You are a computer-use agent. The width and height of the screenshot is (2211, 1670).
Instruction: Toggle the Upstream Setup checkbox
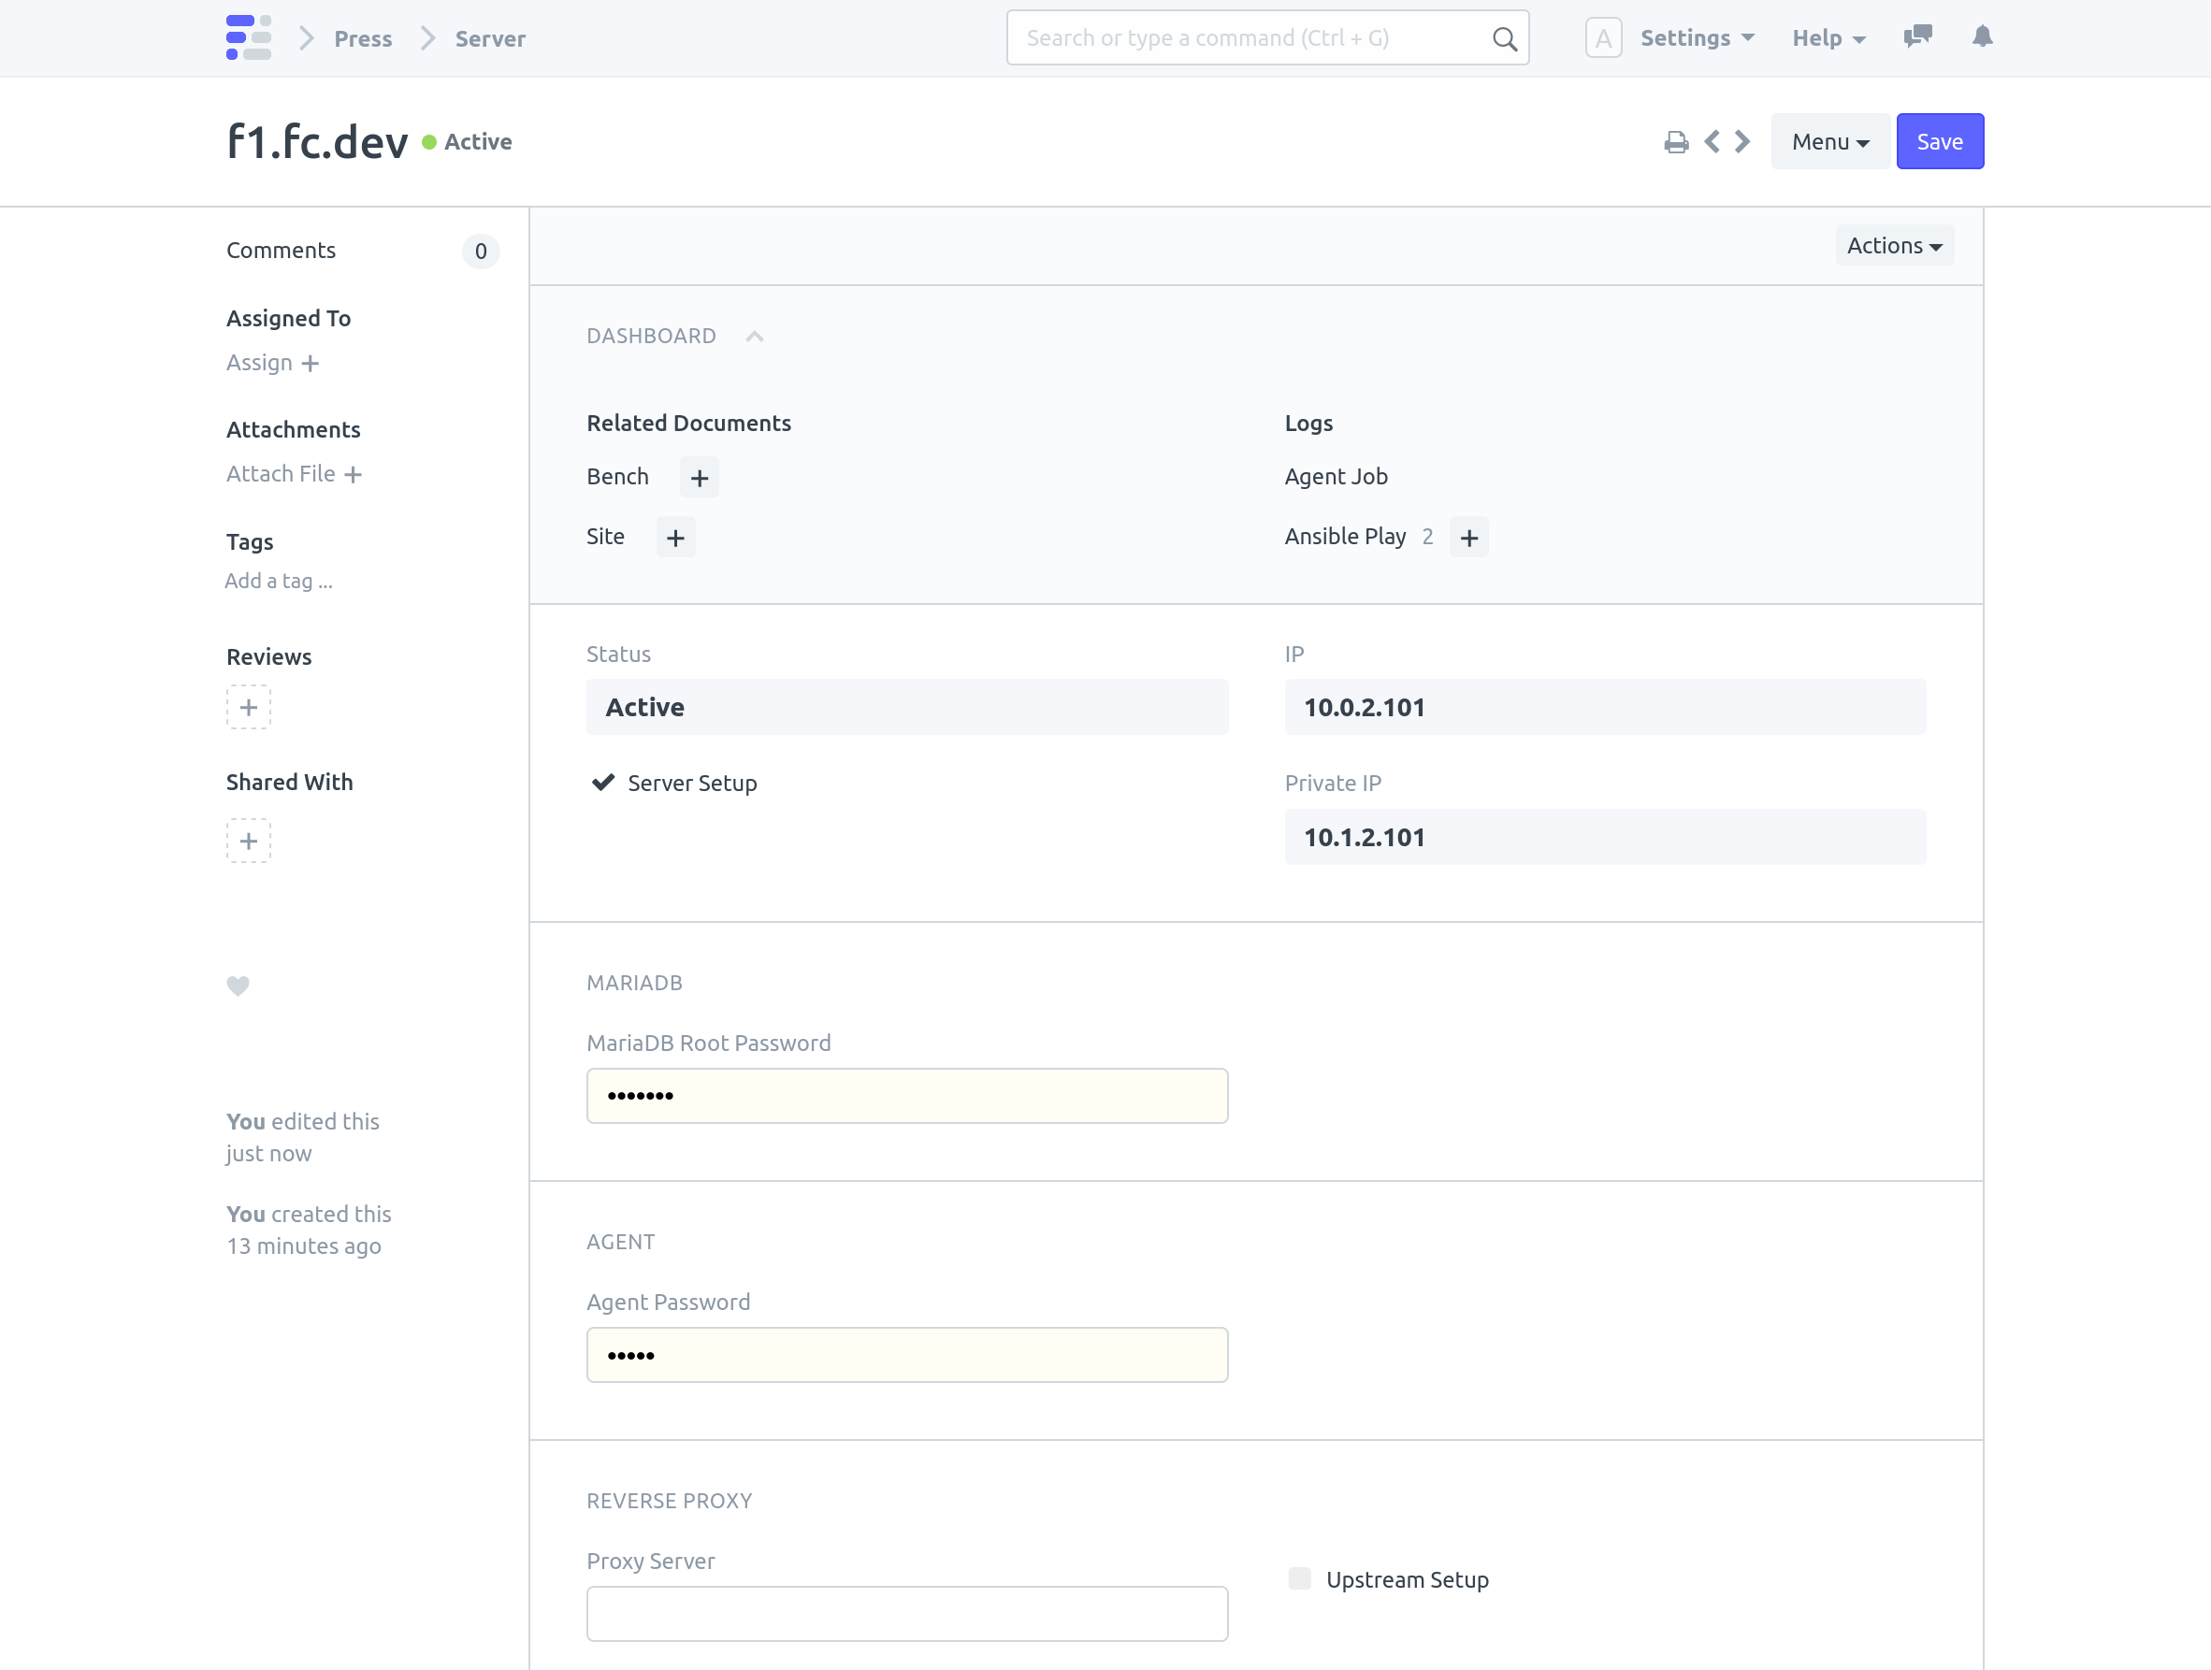pos(1299,1578)
